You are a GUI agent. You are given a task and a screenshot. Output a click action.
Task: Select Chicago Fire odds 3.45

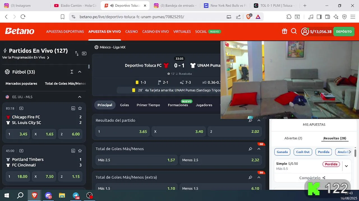[x=18, y=134]
